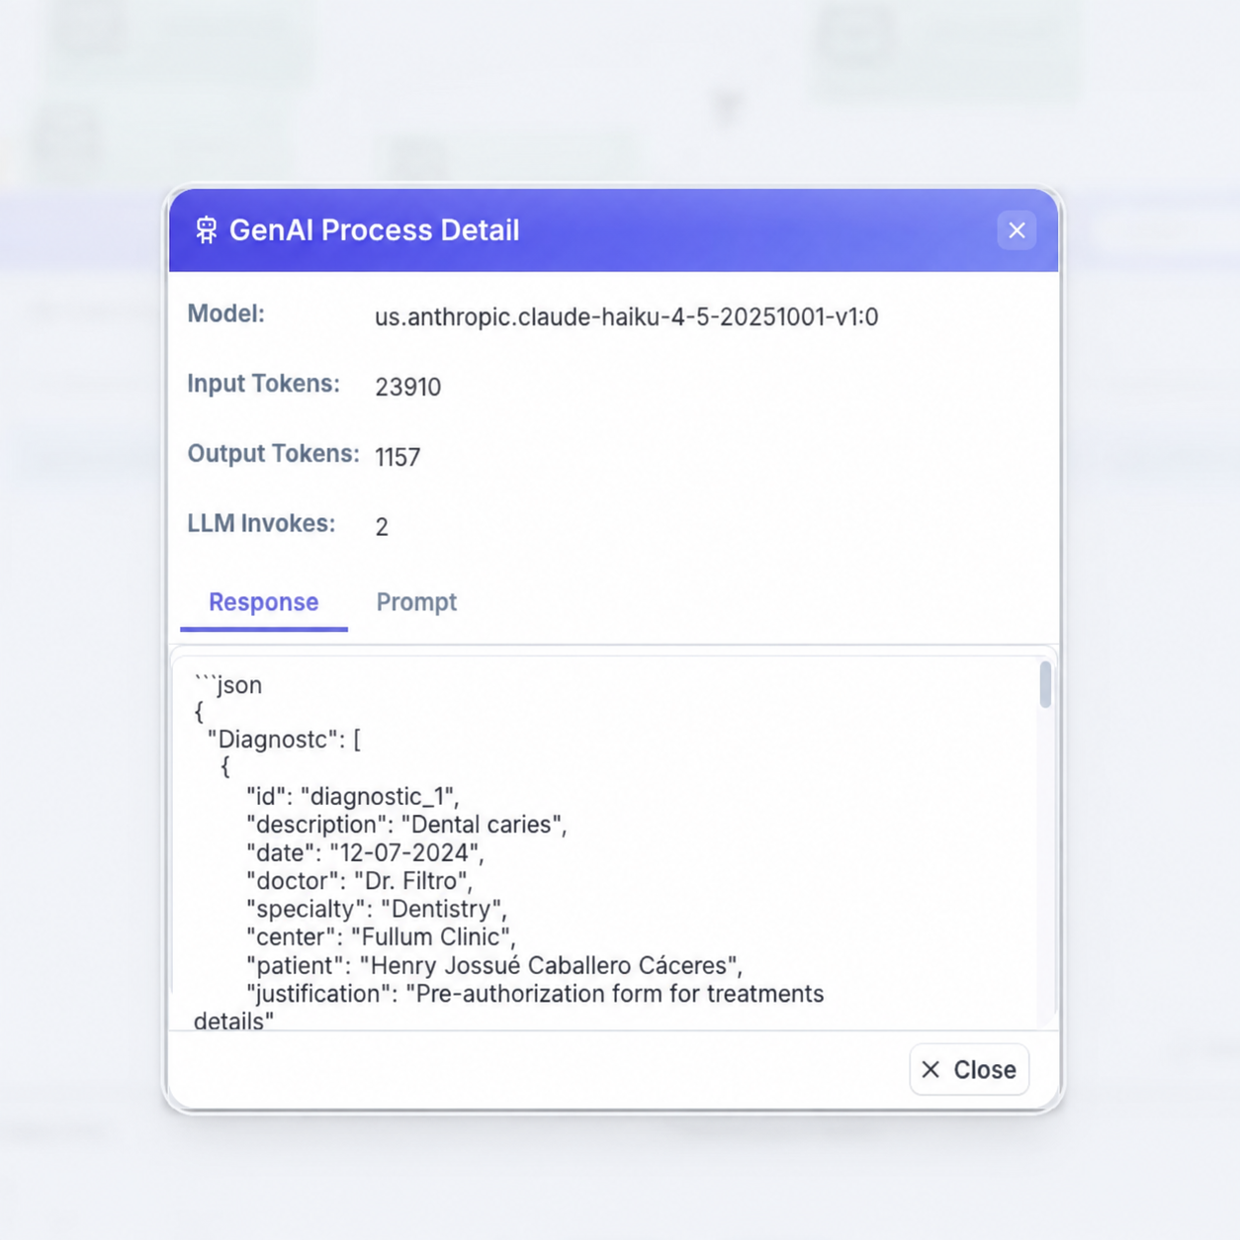Click the Input Tokens value 23910
The image size is (1240, 1240).
(407, 387)
